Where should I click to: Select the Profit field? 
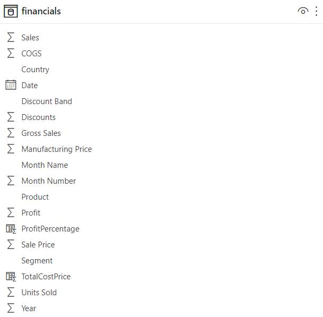[x=31, y=213]
